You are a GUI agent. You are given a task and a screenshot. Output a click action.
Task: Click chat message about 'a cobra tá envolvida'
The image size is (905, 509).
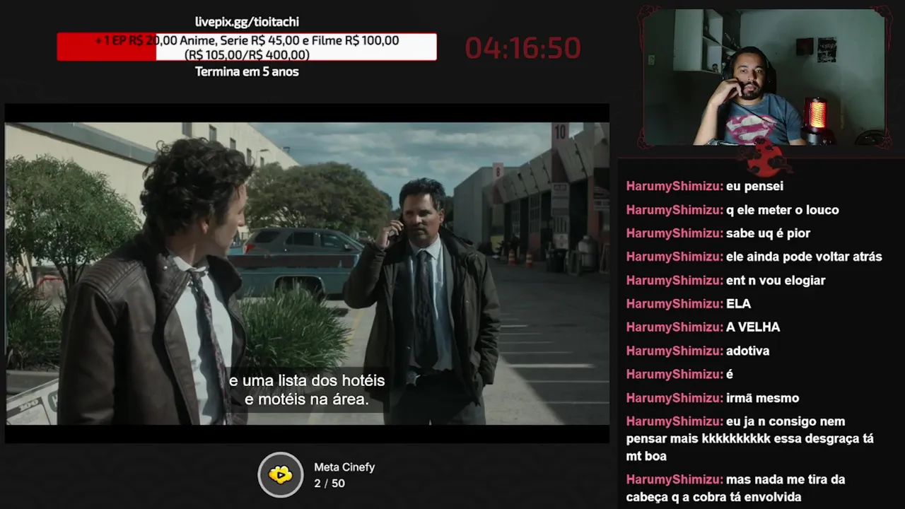pos(735,488)
